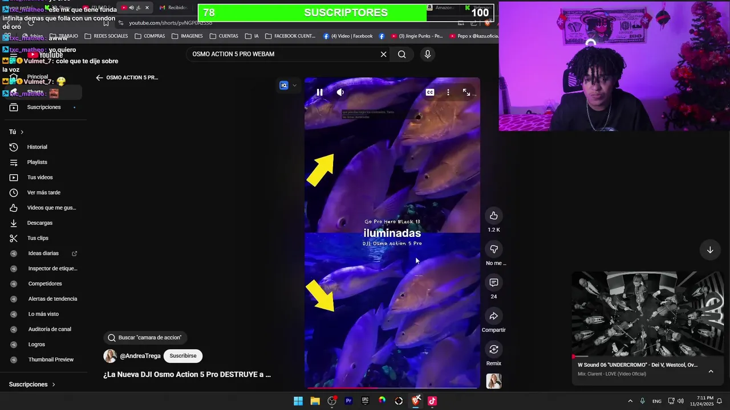
Task: Open the Windows Start menu
Action: click(298, 401)
